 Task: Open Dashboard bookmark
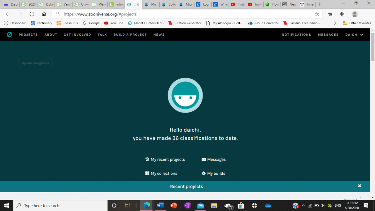[15, 23]
